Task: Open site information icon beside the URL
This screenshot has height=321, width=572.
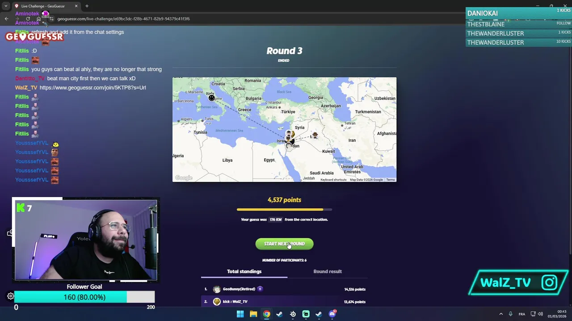Action: (x=52, y=19)
